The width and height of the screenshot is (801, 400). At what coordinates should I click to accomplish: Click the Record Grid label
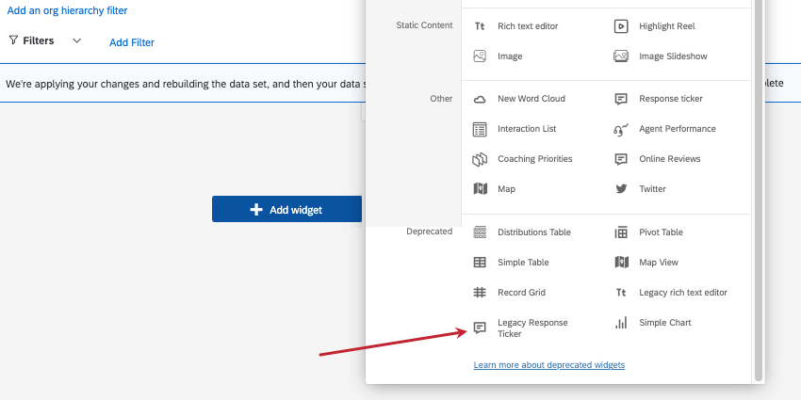[521, 293]
